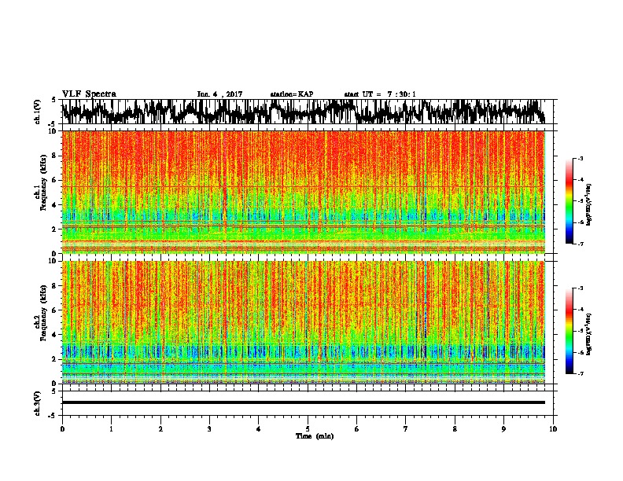Image resolution: width=623 pixels, height=481 pixels.
Task: Click the "6" kHz tick of ch.2 spectrogram
Action: tap(55, 310)
